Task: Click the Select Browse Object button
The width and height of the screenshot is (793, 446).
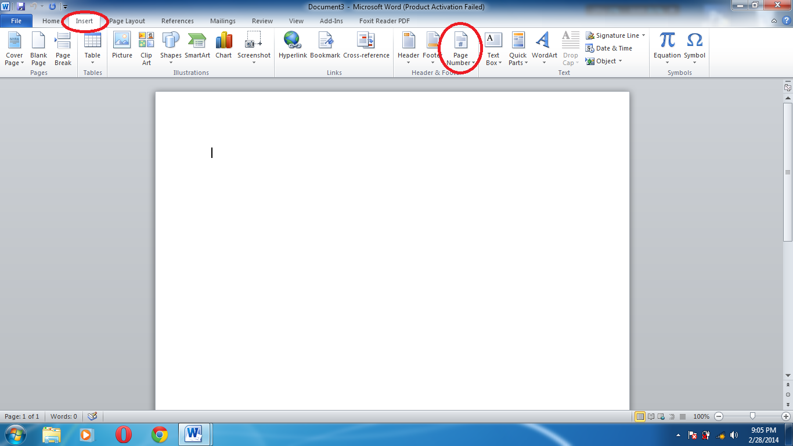Action: [x=788, y=394]
